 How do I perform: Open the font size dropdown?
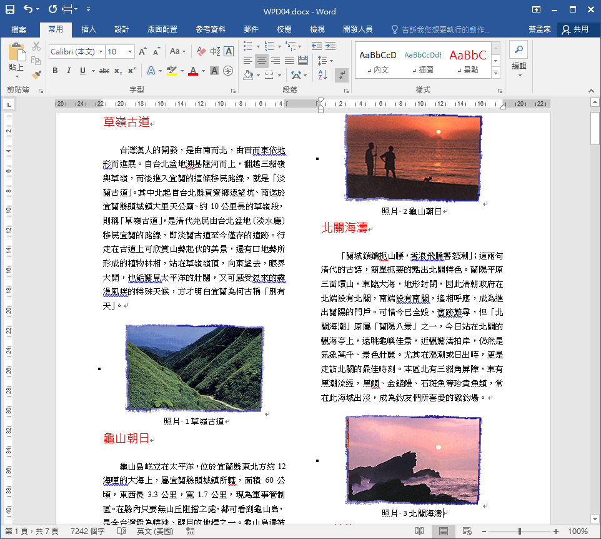tap(131, 51)
